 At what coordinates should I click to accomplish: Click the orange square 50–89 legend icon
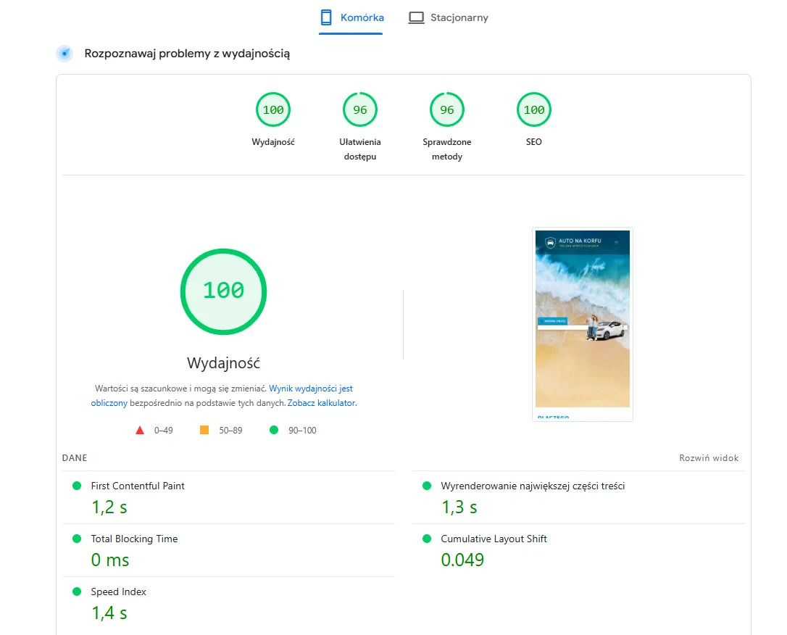[x=204, y=430]
